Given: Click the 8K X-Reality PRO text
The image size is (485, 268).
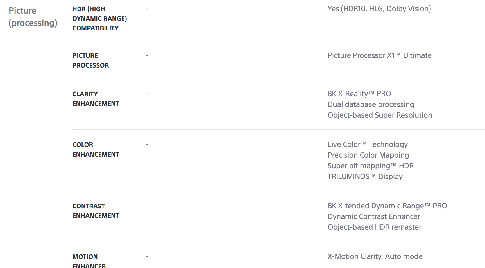Looking at the screenshot, I should pyautogui.click(x=359, y=94).
